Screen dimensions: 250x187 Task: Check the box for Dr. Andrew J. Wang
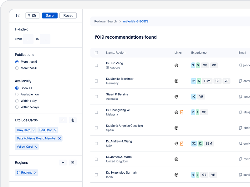(x=96, y=143)
